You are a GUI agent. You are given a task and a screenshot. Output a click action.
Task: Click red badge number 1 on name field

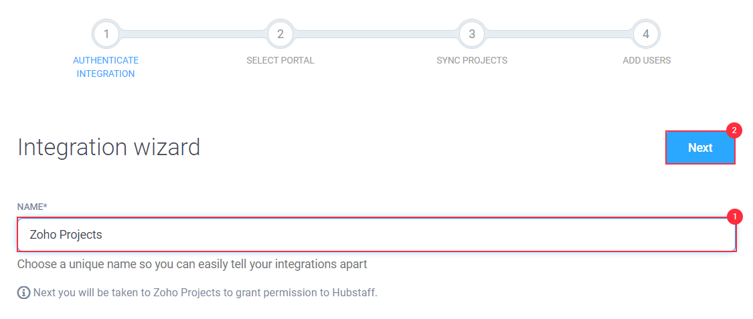[x=734, y=216]
